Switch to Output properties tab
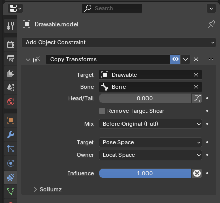The width and height of the screenshot is (220, 203). pyautogui.click(x=11, y=59)
